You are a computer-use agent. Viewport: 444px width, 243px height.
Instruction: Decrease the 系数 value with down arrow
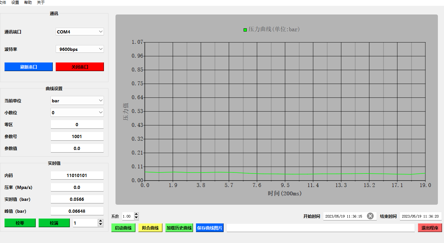[136, 218]
